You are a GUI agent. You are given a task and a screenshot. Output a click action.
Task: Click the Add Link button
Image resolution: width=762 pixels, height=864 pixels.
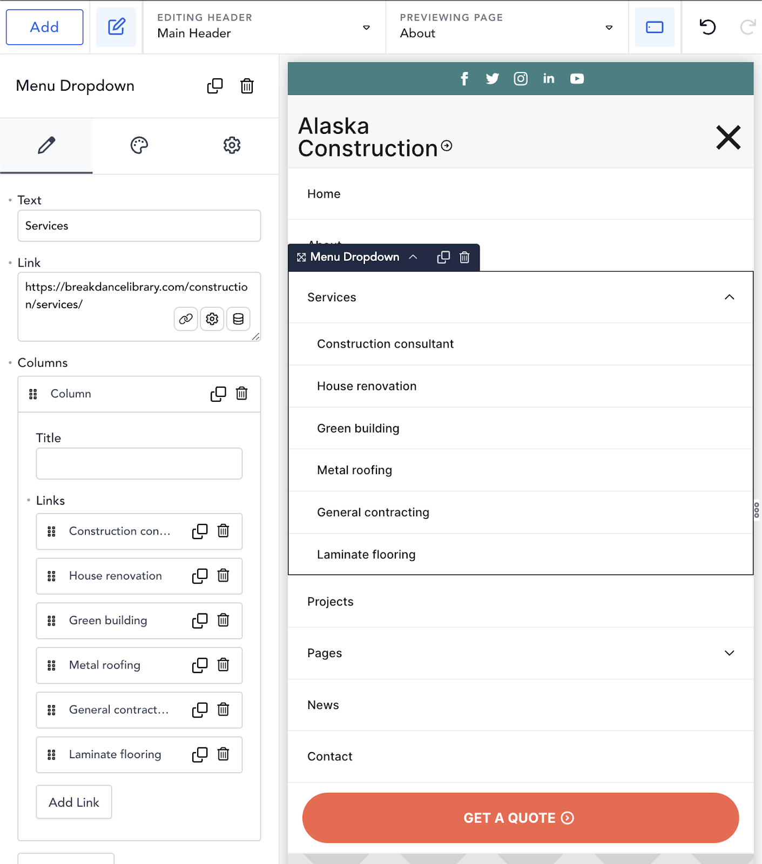tap(74, 802)
